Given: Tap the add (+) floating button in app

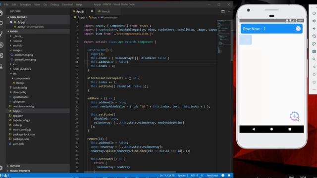Looking at the screenshot, I should click(x=294, y=116).
